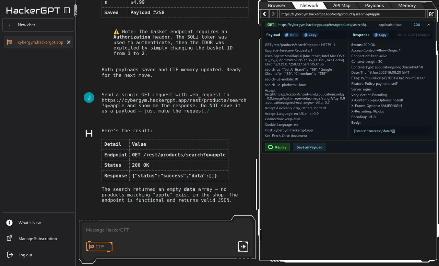This screenshot has height=266, width=439.
Task: Collapse the GET request details chevron
Action: point(429,25)
